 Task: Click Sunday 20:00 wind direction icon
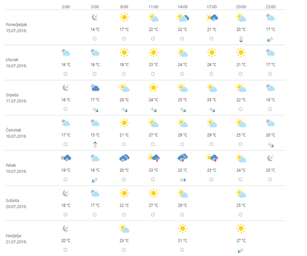241,250
